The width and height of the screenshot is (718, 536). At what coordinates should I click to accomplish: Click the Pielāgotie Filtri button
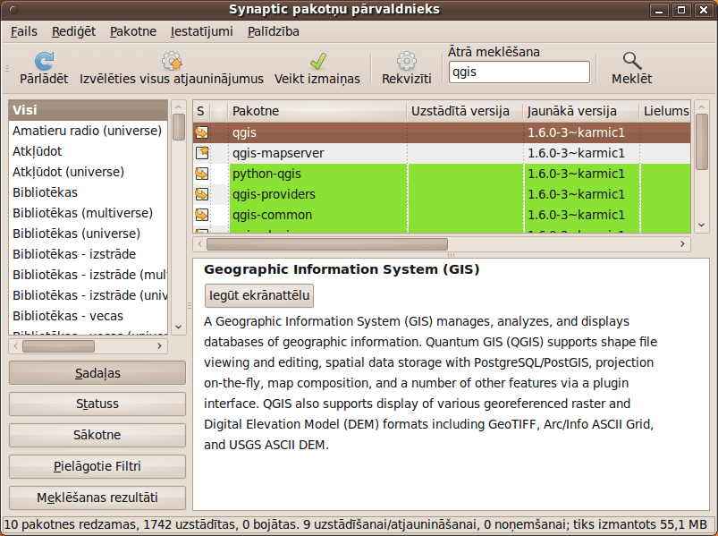pos(97,466)
